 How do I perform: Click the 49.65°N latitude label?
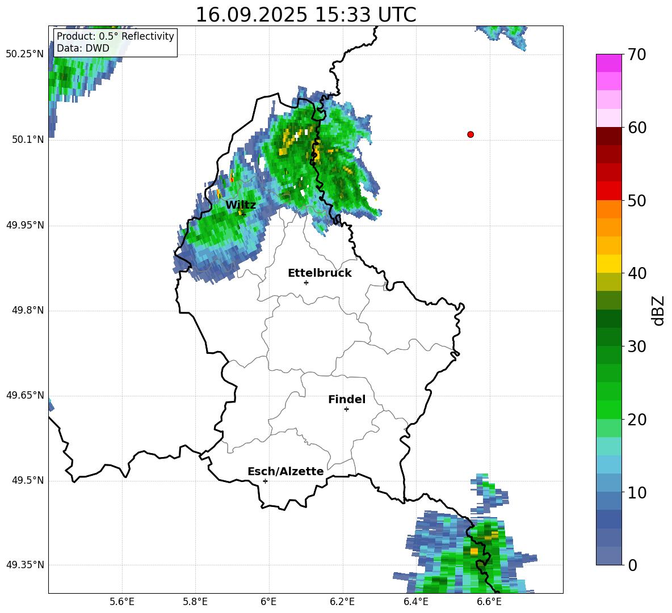tap(25, 395)
